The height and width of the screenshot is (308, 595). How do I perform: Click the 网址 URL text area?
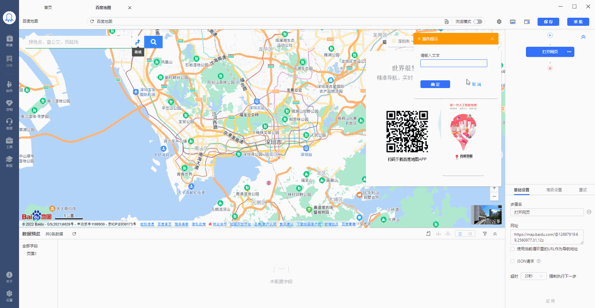point(547,237)
